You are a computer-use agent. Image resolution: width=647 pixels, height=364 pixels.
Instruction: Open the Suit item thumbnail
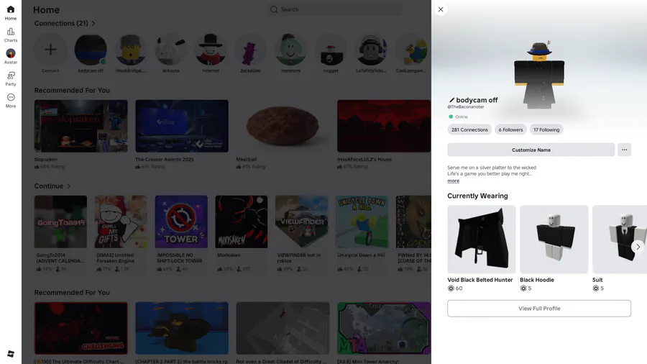coord(620,240)
